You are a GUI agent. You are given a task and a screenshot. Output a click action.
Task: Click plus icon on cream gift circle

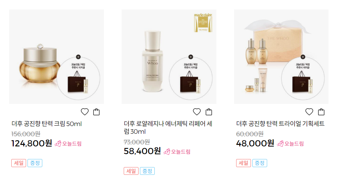pos(78,57)
